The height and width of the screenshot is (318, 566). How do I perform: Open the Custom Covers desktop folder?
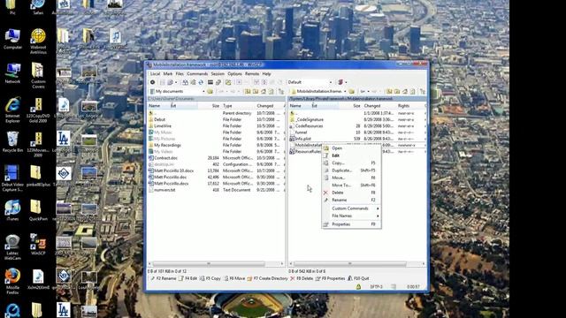coord(38,75)
